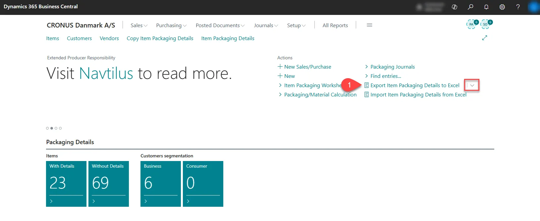
Task: Click the PA teams badge icon
Action: 472,24
